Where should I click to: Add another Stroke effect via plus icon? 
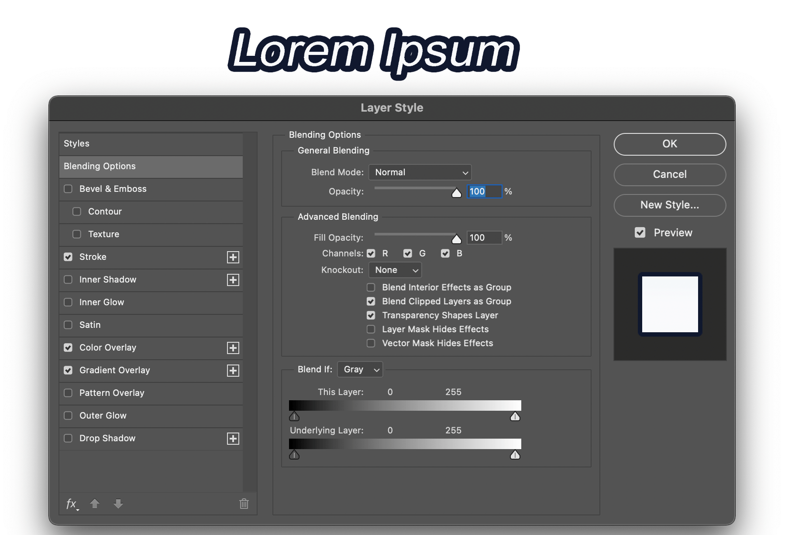(x=233, y=257)
